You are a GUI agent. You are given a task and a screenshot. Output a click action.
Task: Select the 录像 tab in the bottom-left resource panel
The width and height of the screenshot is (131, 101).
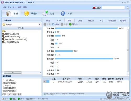(19, 94)
